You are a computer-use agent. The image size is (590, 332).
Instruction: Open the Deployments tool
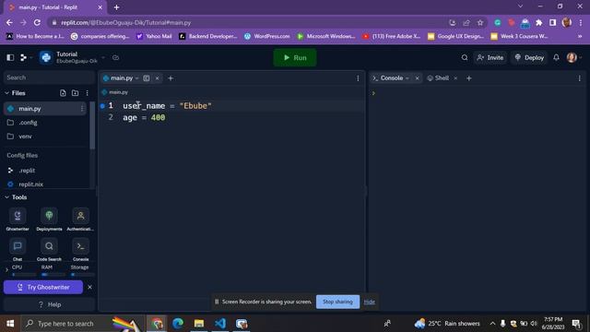pyautogui.click(x=49, y=219)
